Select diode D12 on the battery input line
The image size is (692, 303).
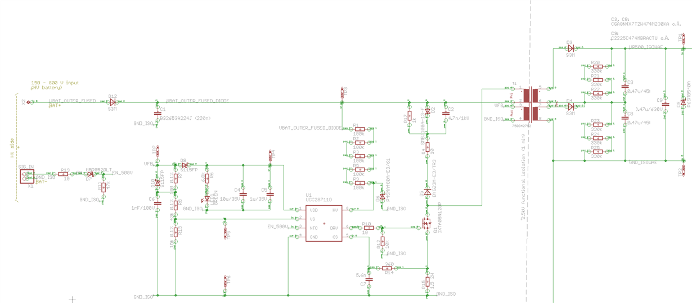click(x=113, y=102)
